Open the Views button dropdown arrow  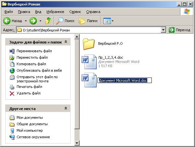pos(112,21)
